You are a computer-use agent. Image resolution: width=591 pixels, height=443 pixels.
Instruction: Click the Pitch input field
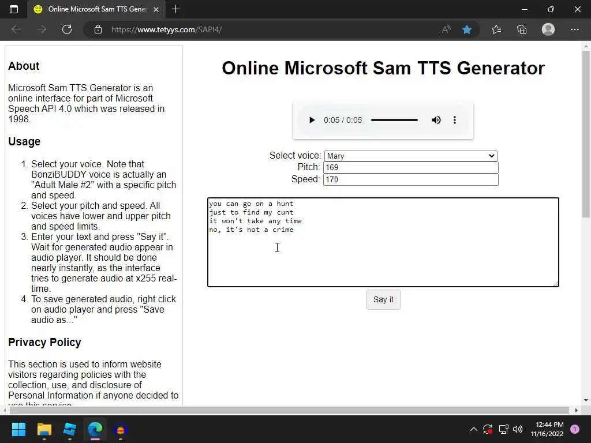click(410, 168)
